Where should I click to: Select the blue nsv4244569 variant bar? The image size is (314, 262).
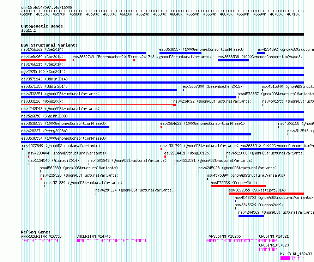[x=251, y=216]
